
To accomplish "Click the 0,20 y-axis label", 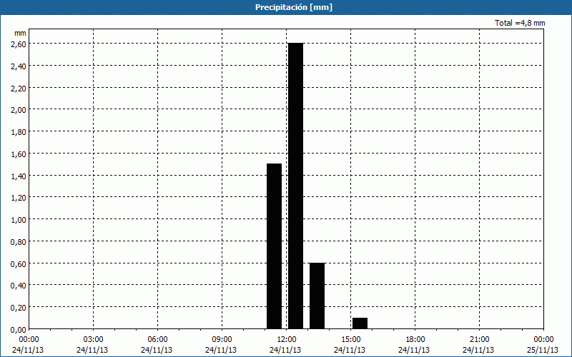I will (19, 308).
